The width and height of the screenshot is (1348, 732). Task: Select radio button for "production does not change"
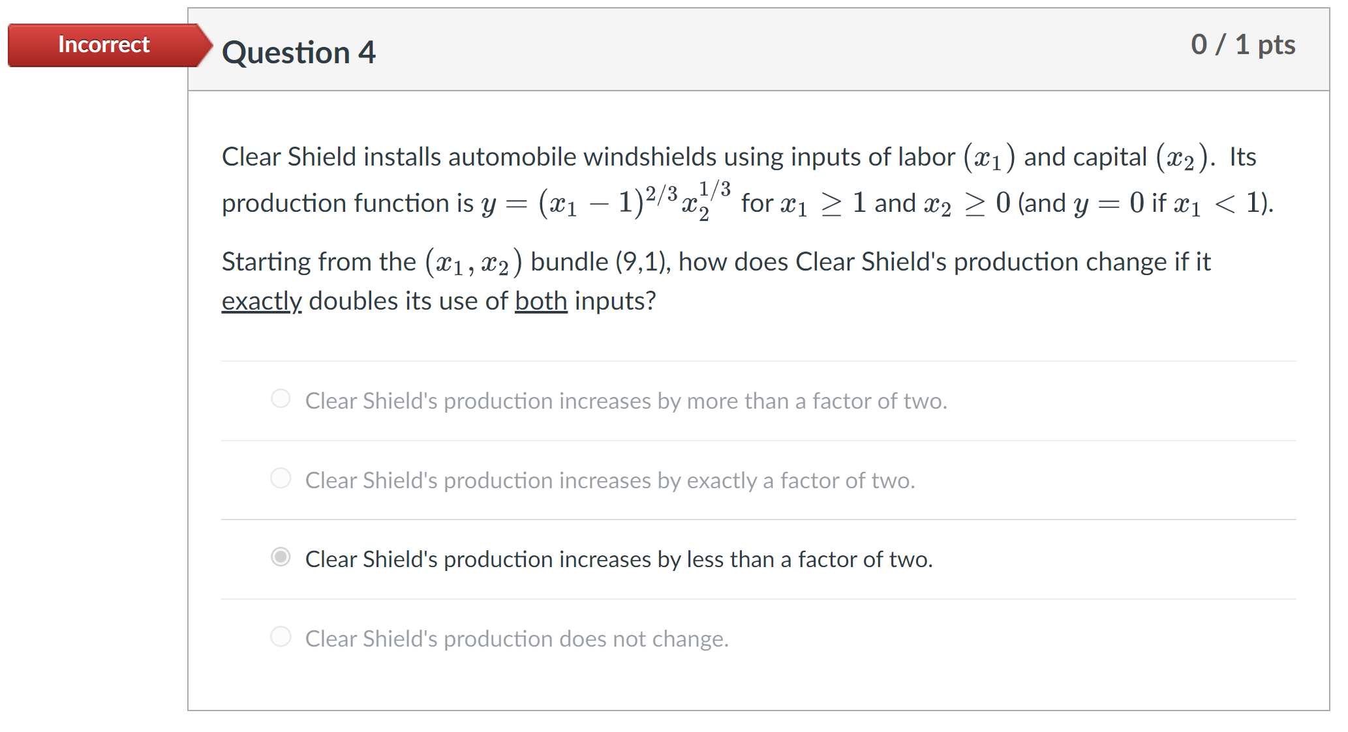[x=281, y=637]
